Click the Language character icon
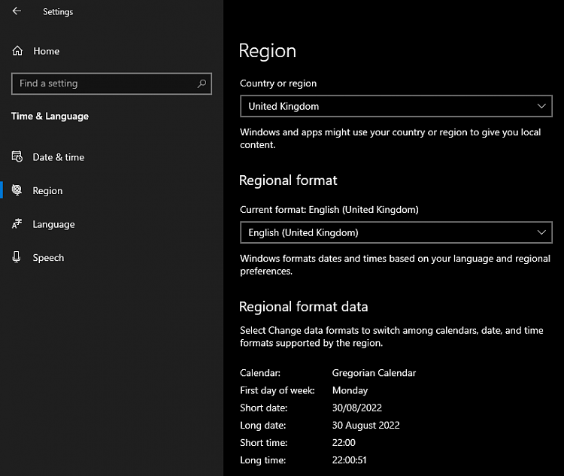Image resolution: width=564 pixels, height=476 pixels. 17,224
